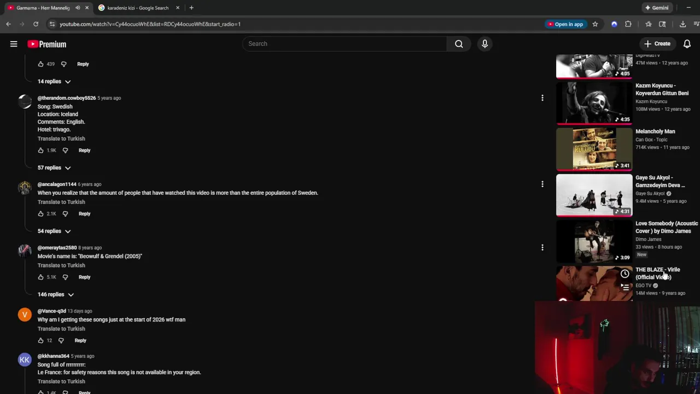700x394 pixels.
Task: Open the YouTube guide hamburger menu
Action: 14,44
